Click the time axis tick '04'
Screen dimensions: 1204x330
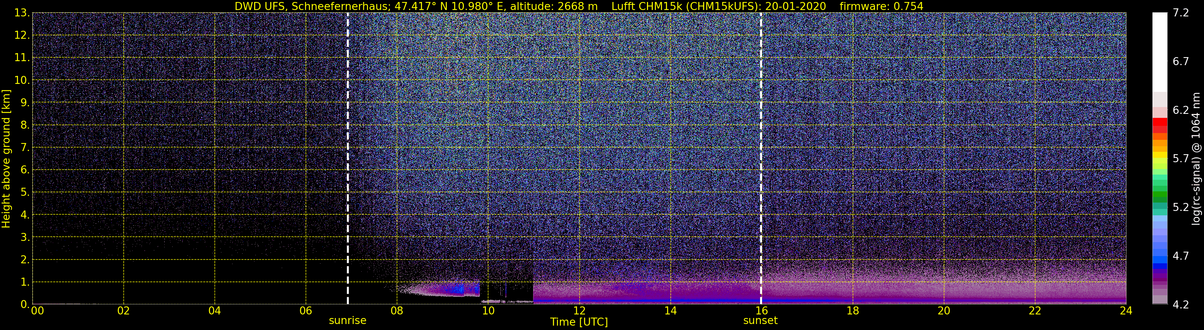pos(215,311)
